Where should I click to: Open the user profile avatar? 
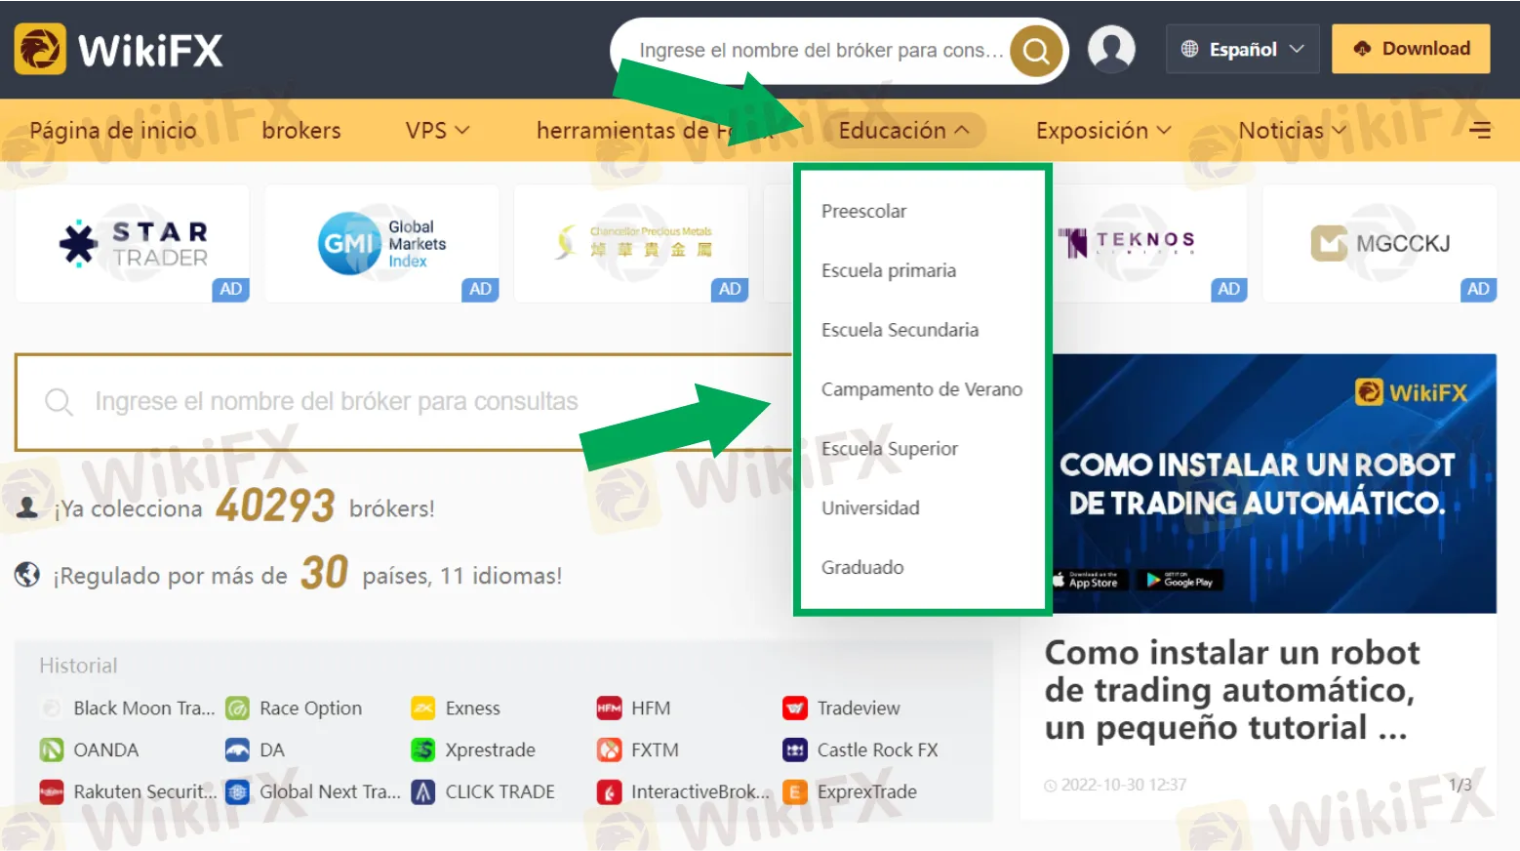1111,49
